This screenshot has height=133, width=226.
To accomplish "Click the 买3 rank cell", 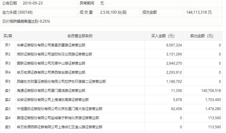I will tap(8, 63).
